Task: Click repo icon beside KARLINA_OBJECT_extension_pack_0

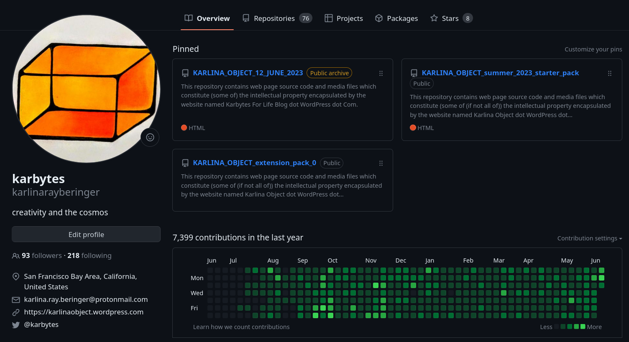Action: coord(185,163)
